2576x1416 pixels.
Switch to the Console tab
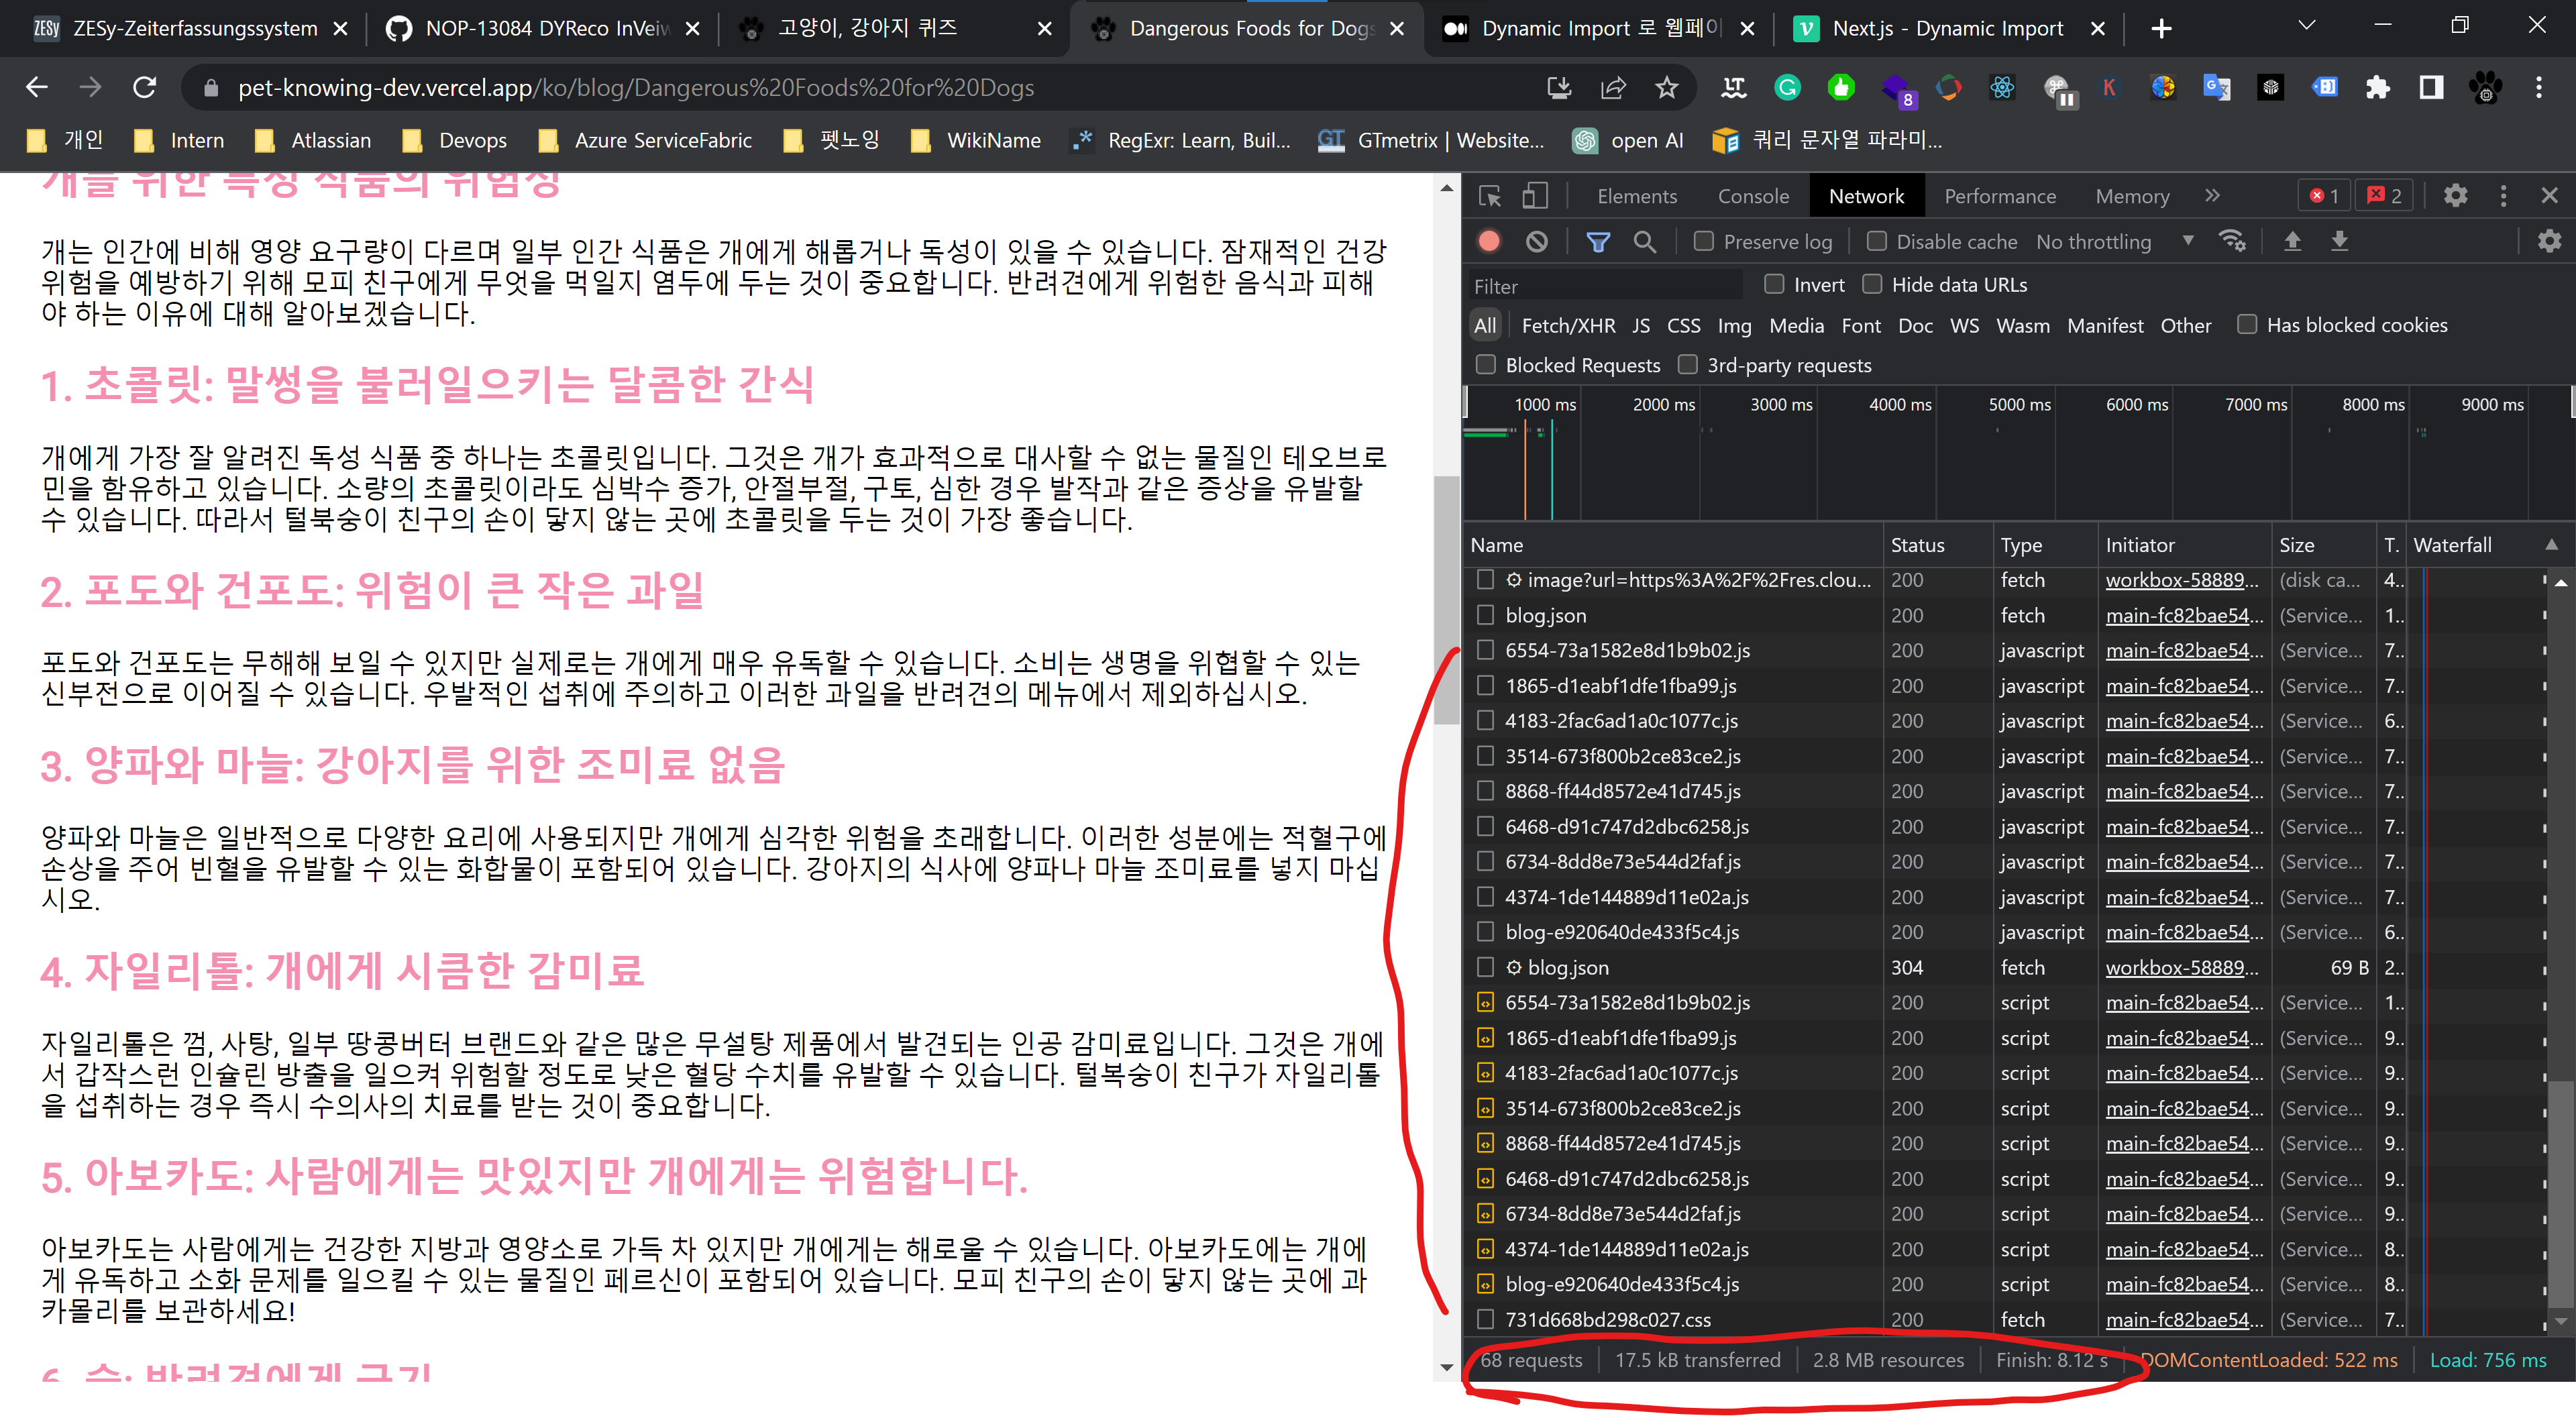pos(1752,196)
